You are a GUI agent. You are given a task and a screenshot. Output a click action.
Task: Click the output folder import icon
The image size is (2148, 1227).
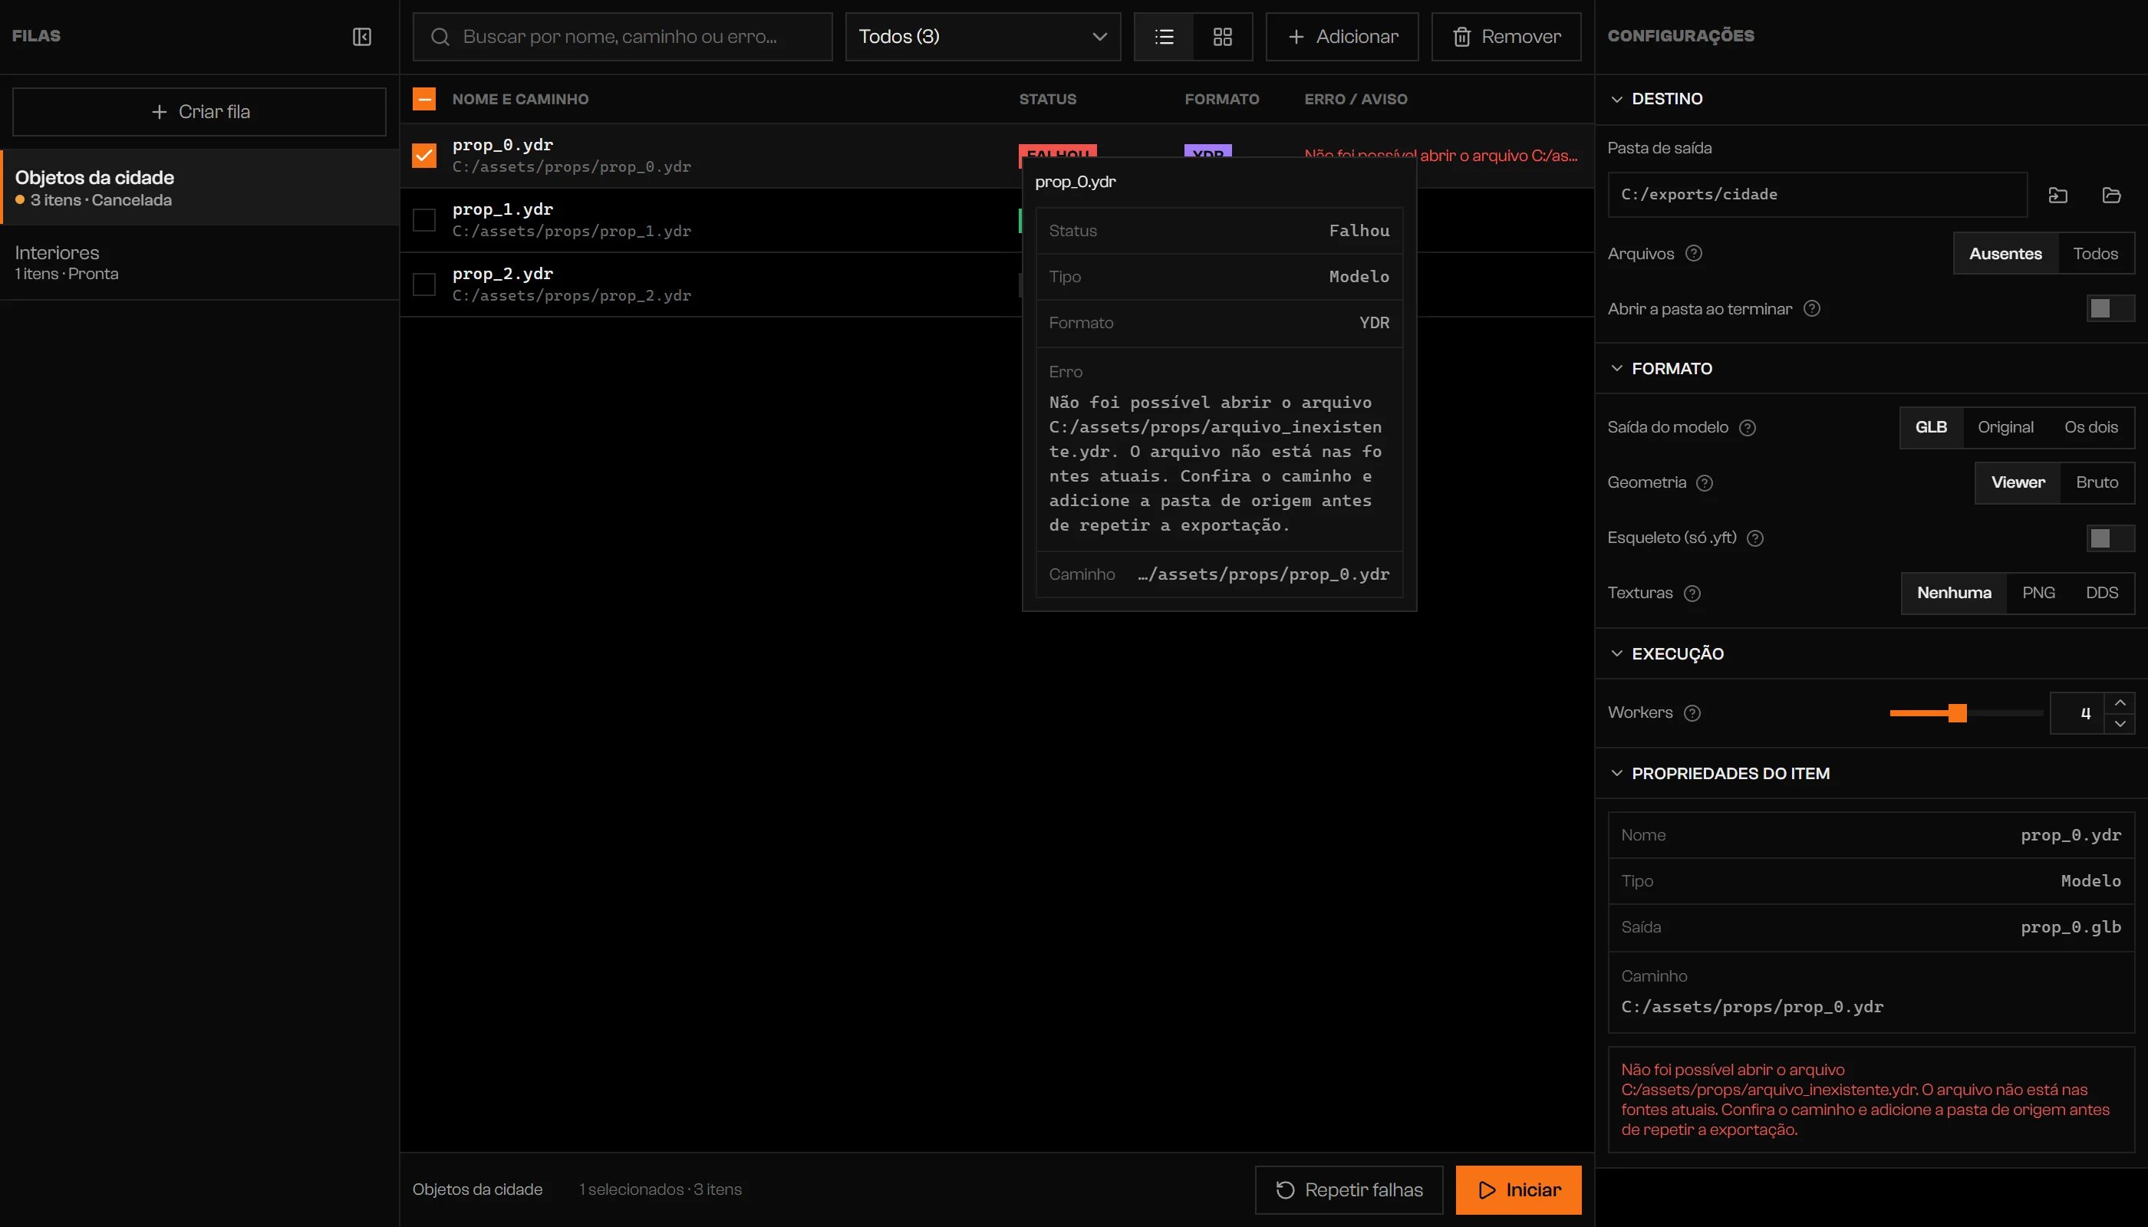[2057, 195]
